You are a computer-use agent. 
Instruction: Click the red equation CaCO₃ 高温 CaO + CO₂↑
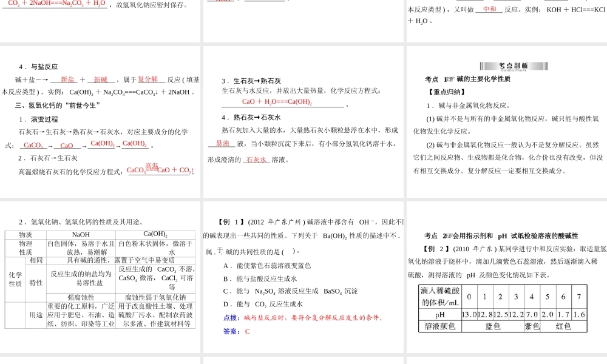tap(161, 169)
